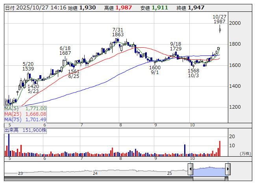
Task: Click the 1420 5/23 low label
Action: (x=33, y=89)
